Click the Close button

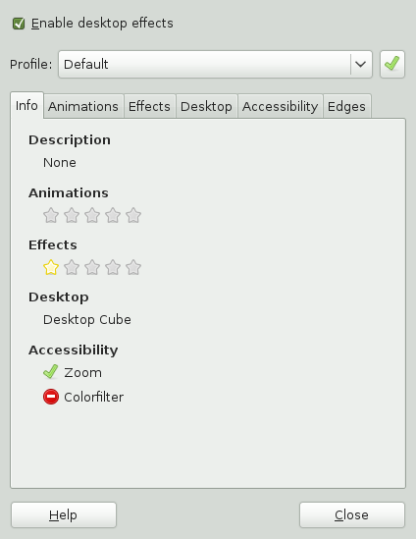352,514
